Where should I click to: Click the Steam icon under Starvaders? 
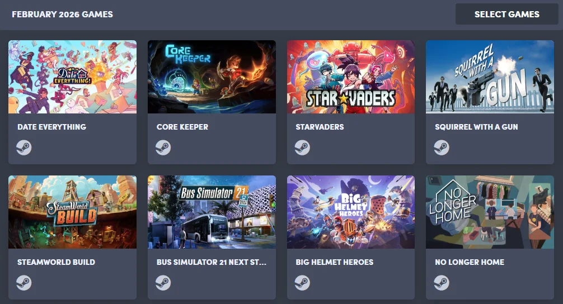click(x=302, y=148)
